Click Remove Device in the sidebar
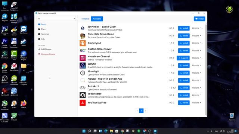The width and height of the screenshot is (239, 134). click(47, 54)
